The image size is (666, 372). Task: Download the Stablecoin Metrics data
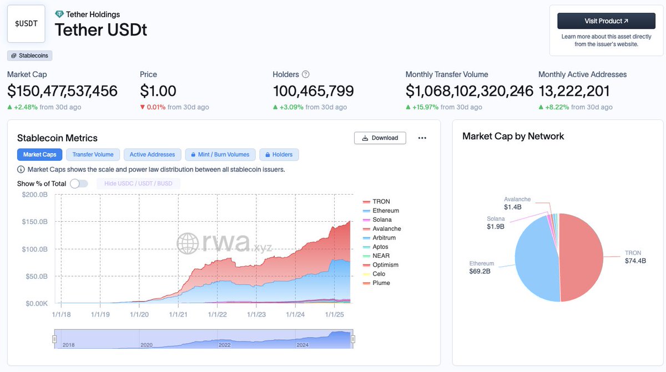click(x=380, y=138)
